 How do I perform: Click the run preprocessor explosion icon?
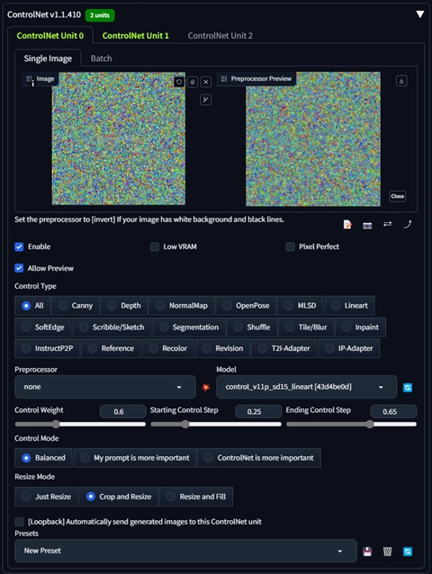pos(206,387)
